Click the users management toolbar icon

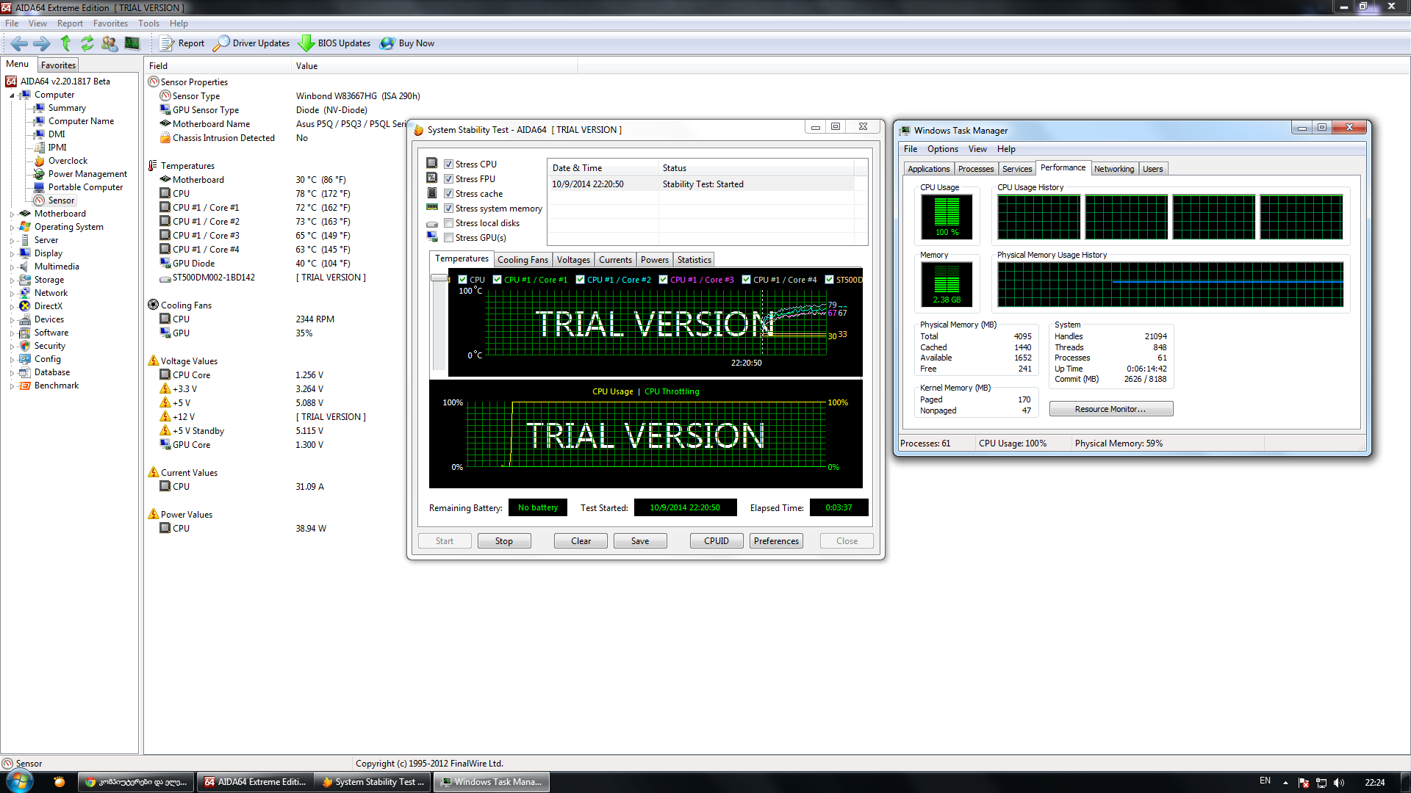pos(109,43)
